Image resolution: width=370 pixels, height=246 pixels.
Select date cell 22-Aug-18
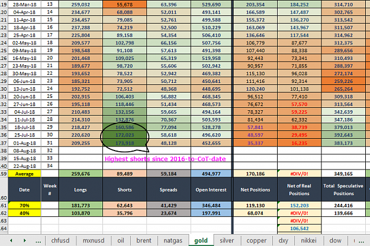click(x=24, y=166)
